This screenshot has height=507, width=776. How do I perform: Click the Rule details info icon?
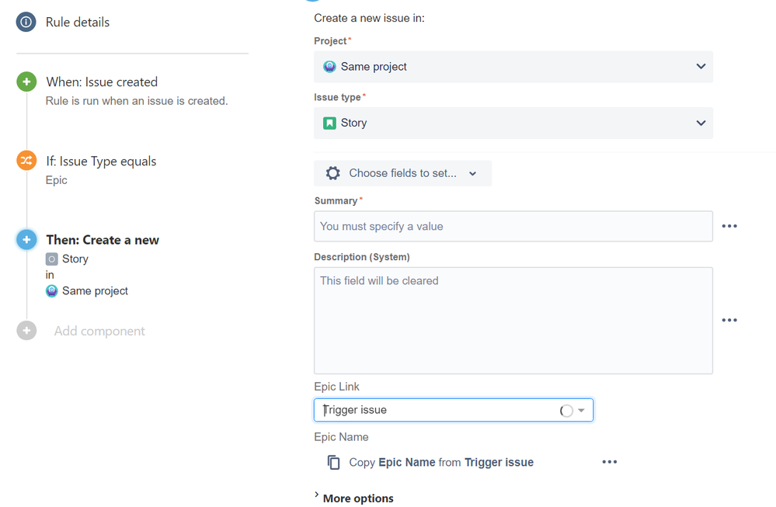[x=26, y=23]
